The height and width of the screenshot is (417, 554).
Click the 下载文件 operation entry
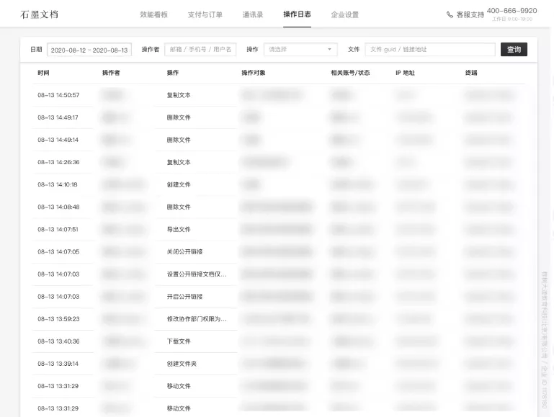179,341
